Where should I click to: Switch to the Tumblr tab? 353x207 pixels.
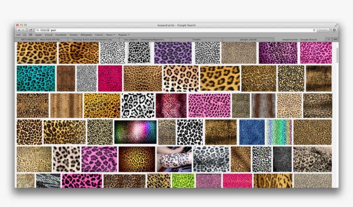coord(197,40)
